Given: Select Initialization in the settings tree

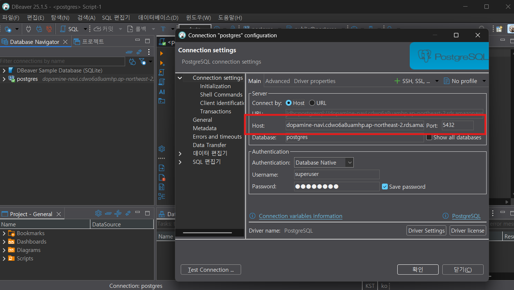Looking at the screenshot, I should pos(215,86).
